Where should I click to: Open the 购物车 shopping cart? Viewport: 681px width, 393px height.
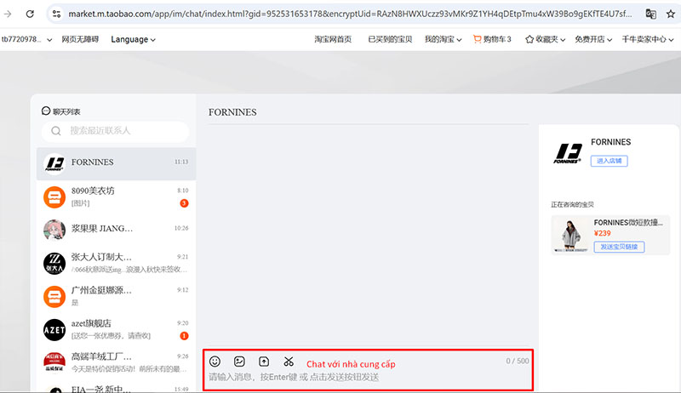pos(493,39)
